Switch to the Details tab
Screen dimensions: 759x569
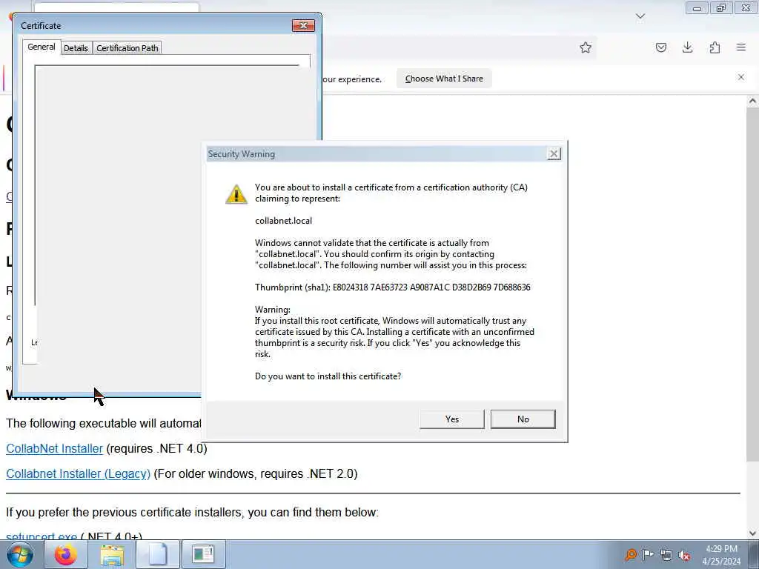(x=76, y=48)
